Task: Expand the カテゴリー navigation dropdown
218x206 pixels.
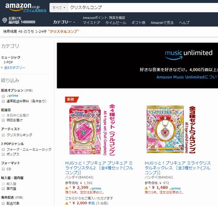Action: click(x=64, y=22)
